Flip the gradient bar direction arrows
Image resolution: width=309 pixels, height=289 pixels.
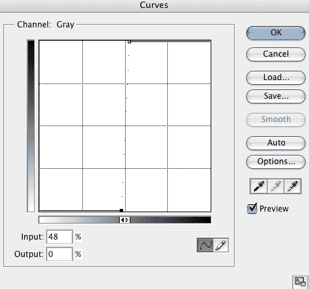point(124,220)
